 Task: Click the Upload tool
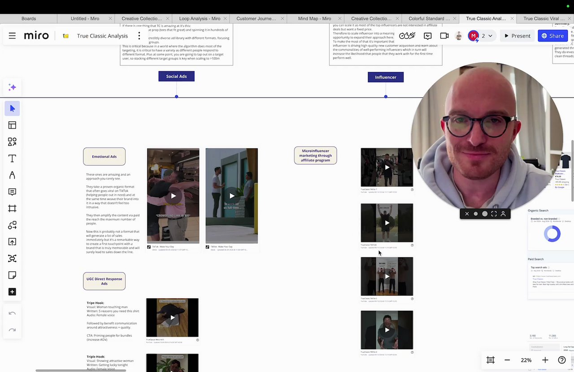[x=12, y=242]
